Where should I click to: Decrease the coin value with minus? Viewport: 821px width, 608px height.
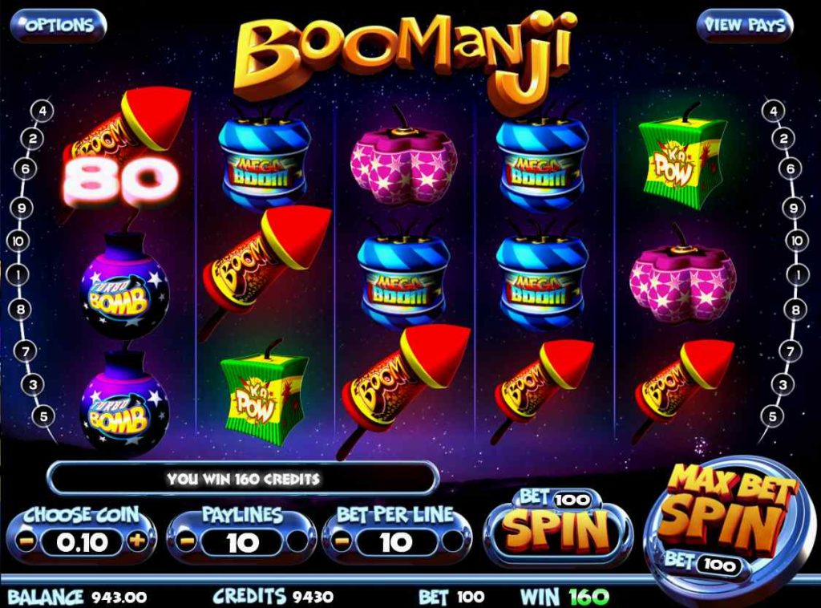[24, 541]
